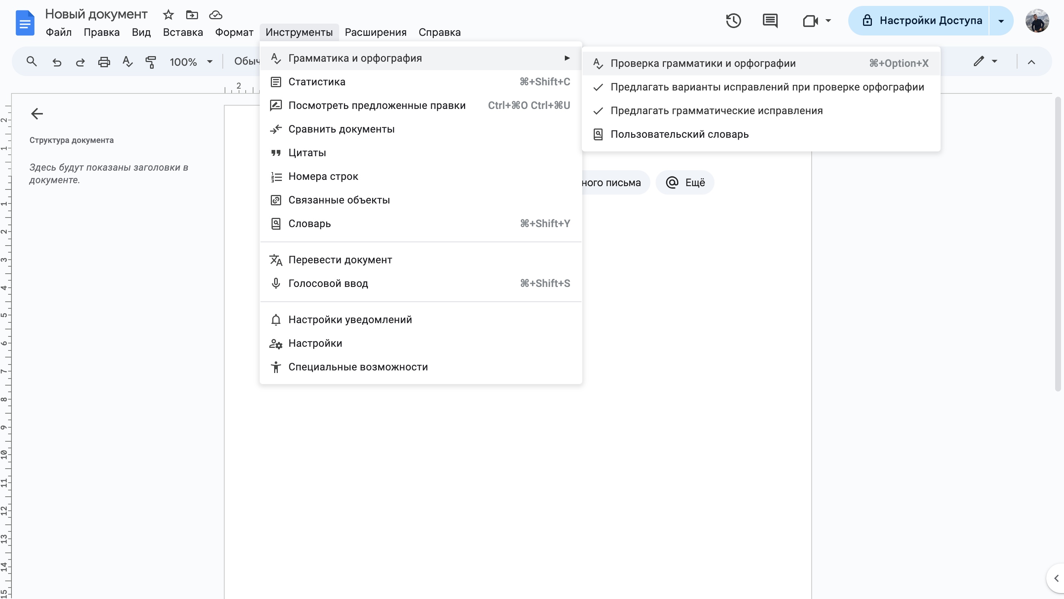1064x599 pixels.
Task: Close document outline with back arrow
Action: click(x=37, y=113)
